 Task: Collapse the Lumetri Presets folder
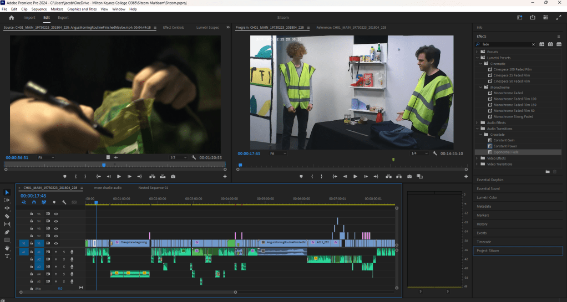(x=477, y=58)
